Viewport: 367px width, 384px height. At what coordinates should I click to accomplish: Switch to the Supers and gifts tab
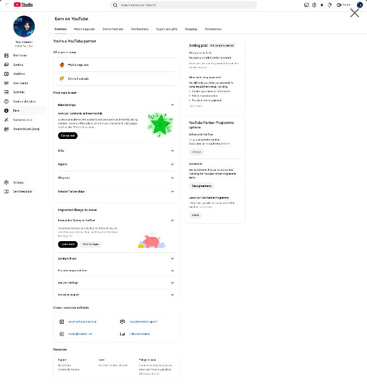(x=166, y=29)
